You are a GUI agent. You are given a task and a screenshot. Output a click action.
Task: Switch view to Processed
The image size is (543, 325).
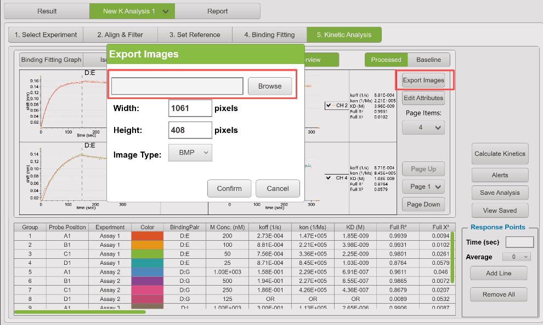[386, 60]
